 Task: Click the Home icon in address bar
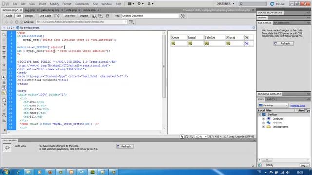pos(21,22)
